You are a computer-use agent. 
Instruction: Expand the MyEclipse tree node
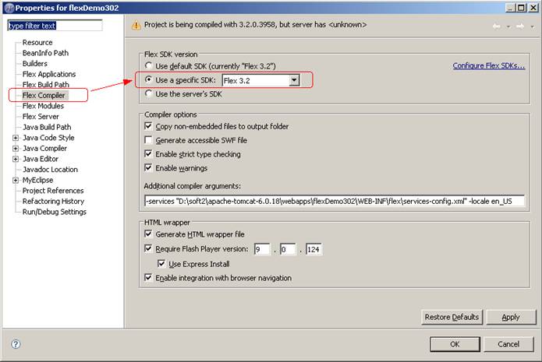pyautogui.click(x=16, y=180)
